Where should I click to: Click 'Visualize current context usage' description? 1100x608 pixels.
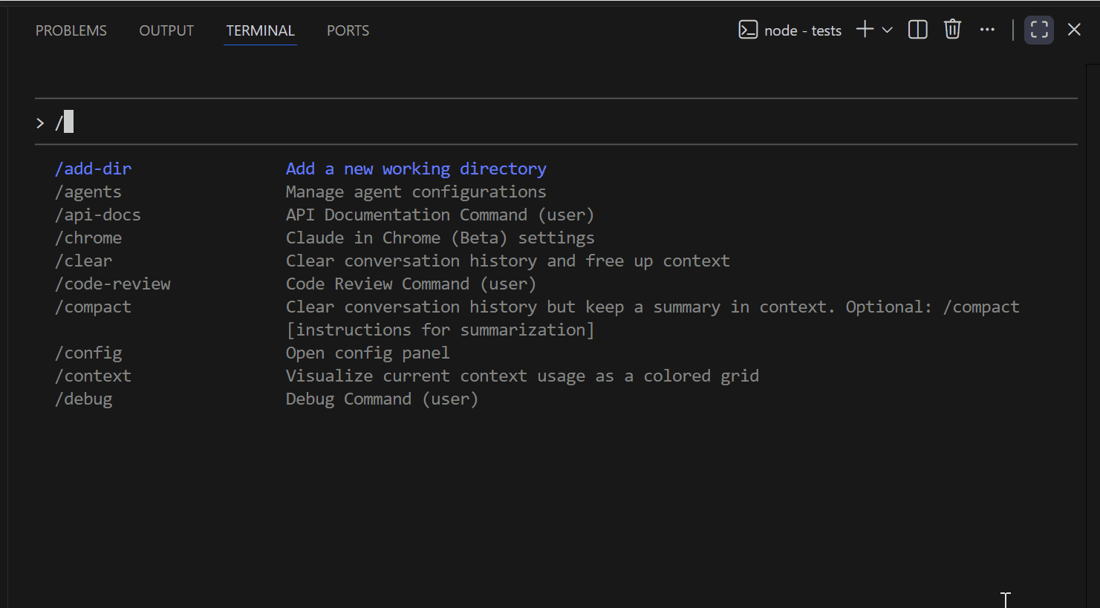click(x=522, y=376)
